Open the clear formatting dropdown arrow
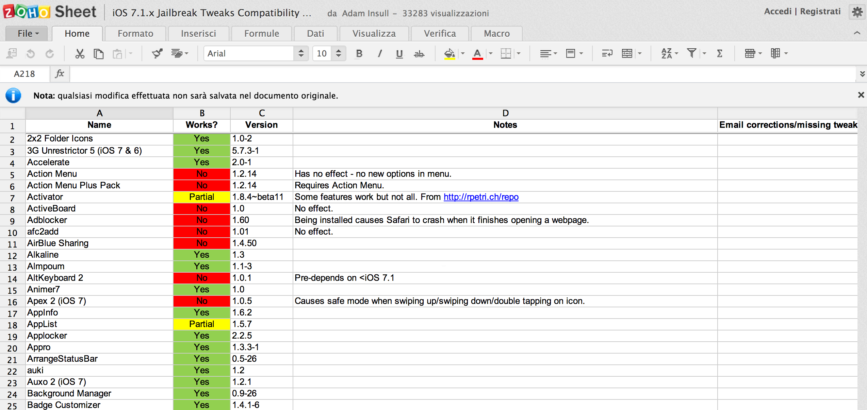 tap(186, 53)
